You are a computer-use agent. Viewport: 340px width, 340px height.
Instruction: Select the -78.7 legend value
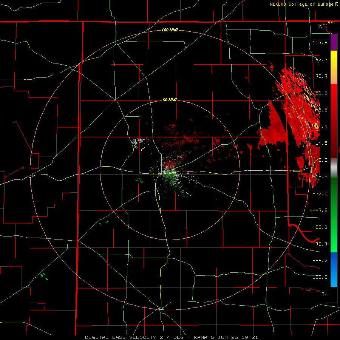320,244
